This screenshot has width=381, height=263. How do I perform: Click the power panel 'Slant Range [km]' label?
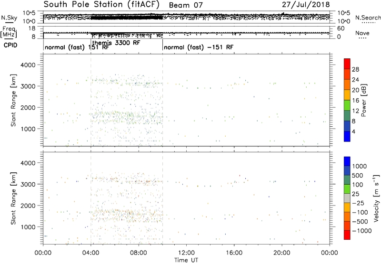pos(14,100)
